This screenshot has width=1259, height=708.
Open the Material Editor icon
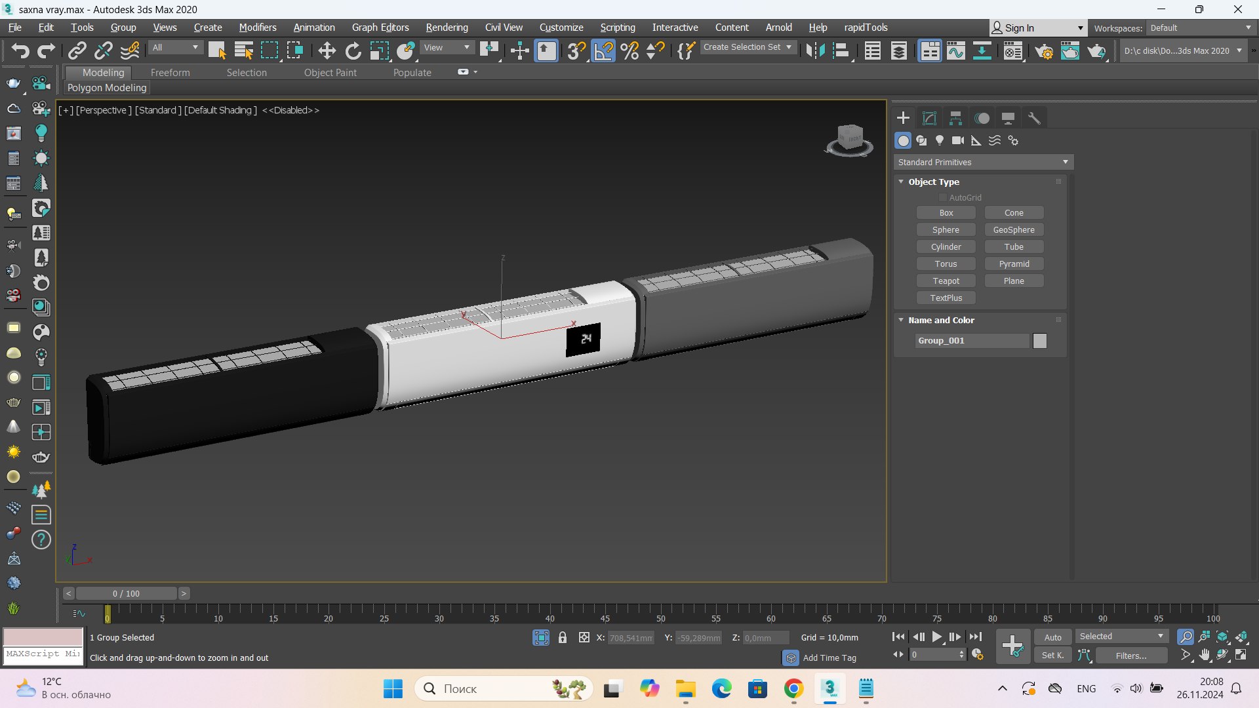1013,50
